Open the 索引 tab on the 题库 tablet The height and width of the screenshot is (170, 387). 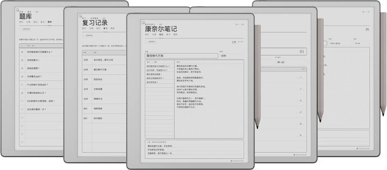21,22
